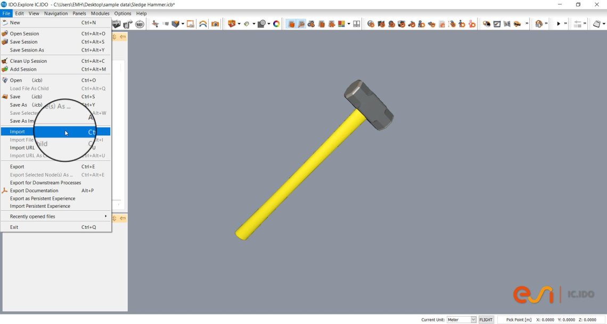Click the Pick Point [m] status label
Viewport: 607px width, 324px height.
coord(519,320)
